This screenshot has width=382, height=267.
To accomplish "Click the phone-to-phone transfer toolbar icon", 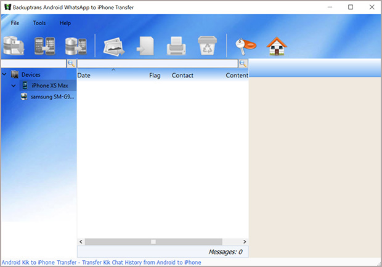I will (x=44, y=46).
